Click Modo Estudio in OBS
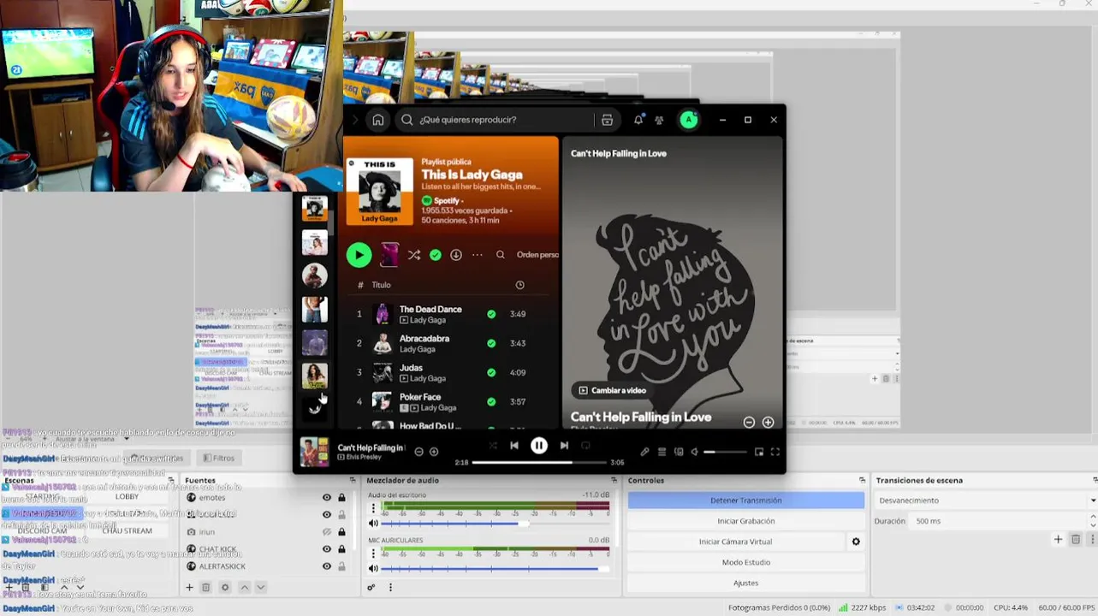The width and height of the screenshot is (1098, 616). 745,562
